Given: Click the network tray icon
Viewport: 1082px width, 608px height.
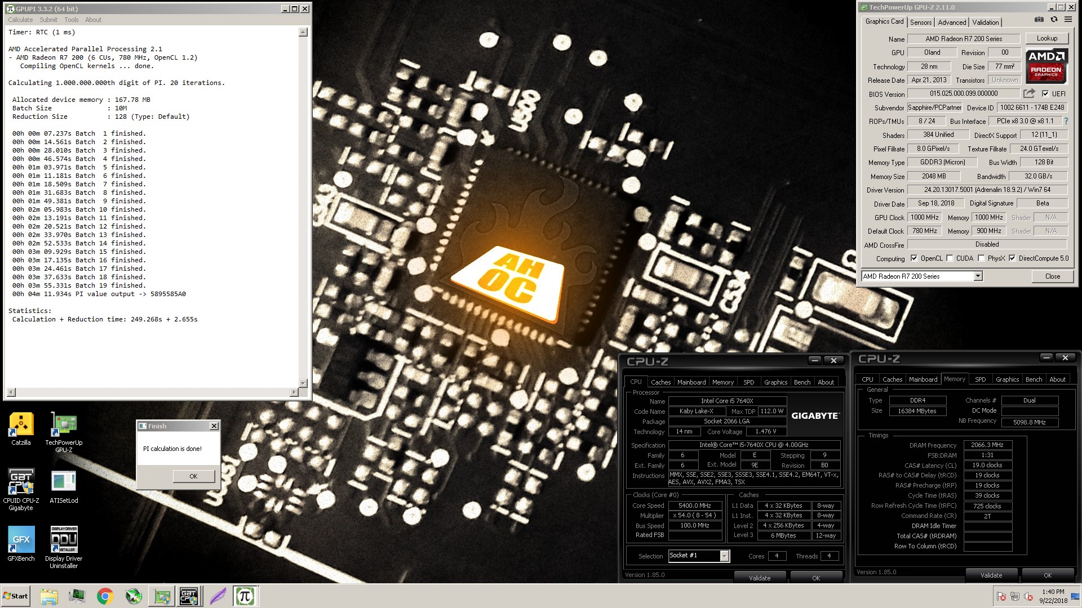Looking at the screenshot, I should click(x=1015, y=597).
